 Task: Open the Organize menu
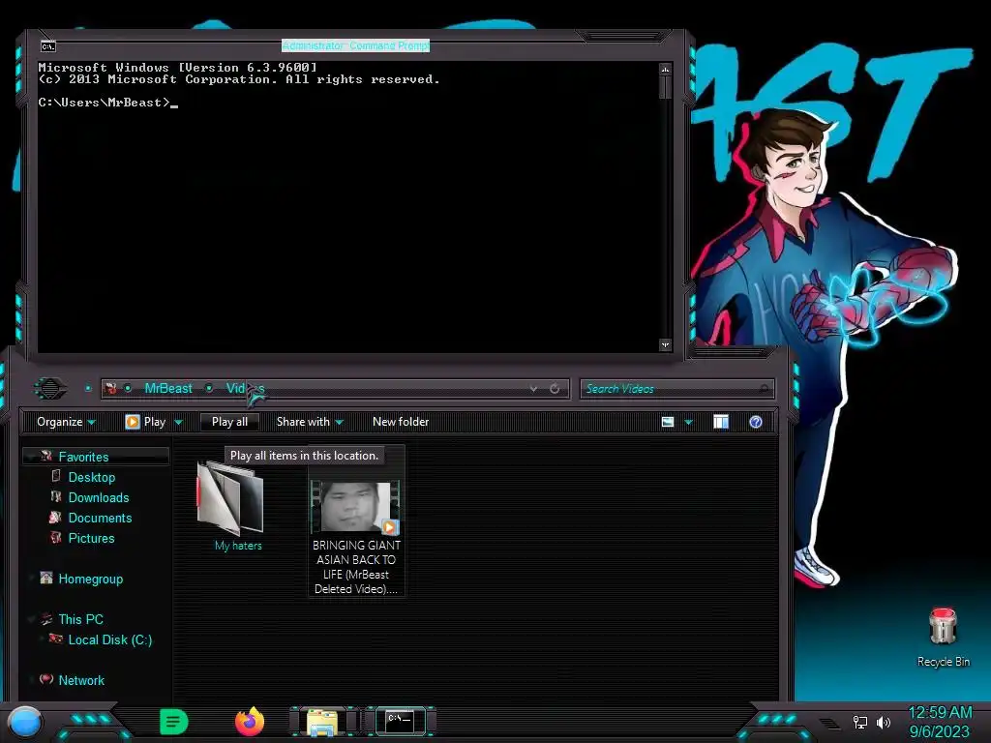click(66, 422)
